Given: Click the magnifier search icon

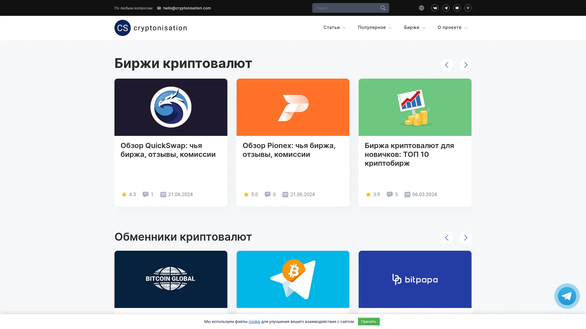Looking at the screenshot, I should pyautogui.click(x=383, y=8).
